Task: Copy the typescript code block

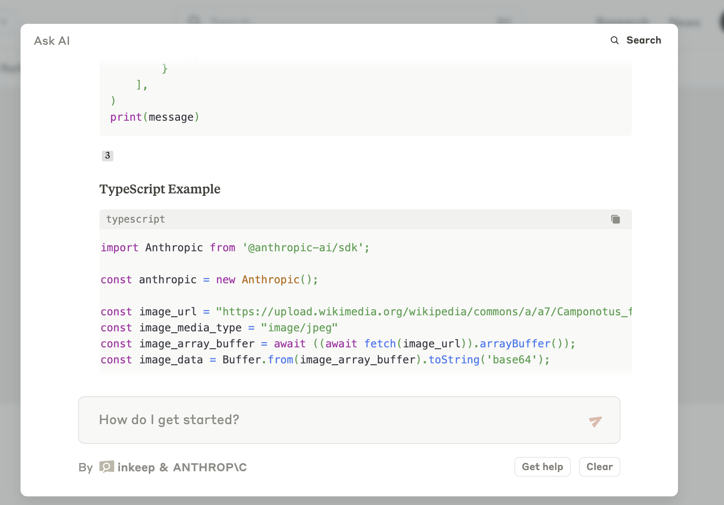Action: [x=615, y=219]
